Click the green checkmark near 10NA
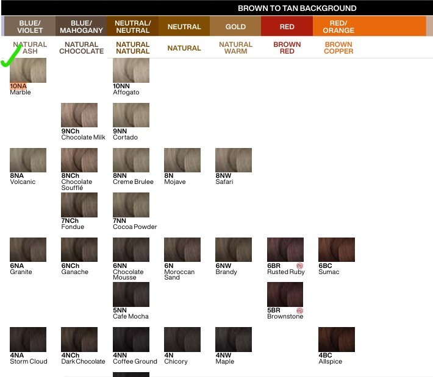The height and width of the screenshot is (377, 433). point(11,55)
